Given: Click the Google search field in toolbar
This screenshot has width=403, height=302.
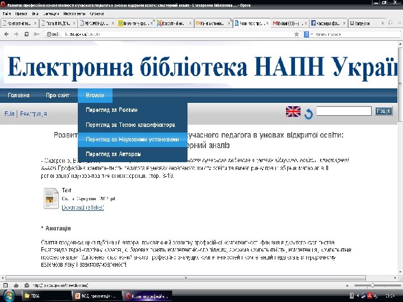Looking at the screenshot, I should (x=357, y=34).
